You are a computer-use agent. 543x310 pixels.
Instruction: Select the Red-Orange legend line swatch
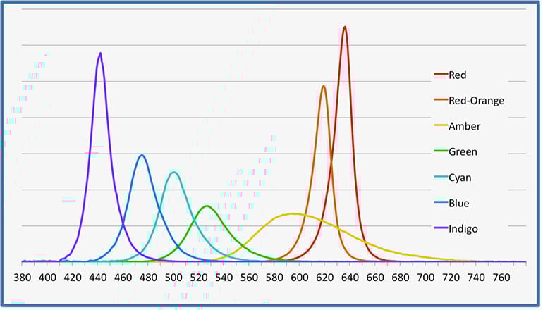click(441, 99)
